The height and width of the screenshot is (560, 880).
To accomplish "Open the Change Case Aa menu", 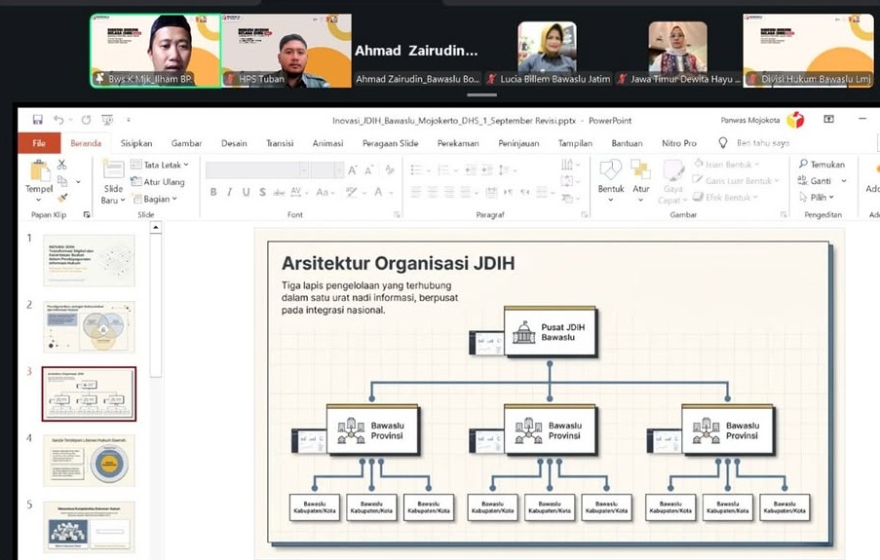I will [325, 193].
